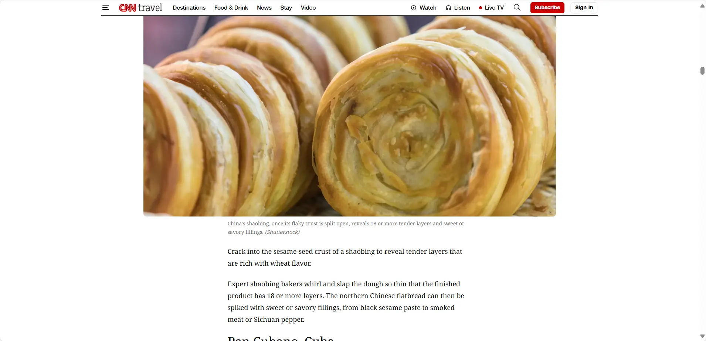Click the red Subscribe button
The image size is (706, 341).
coord(547,8)
